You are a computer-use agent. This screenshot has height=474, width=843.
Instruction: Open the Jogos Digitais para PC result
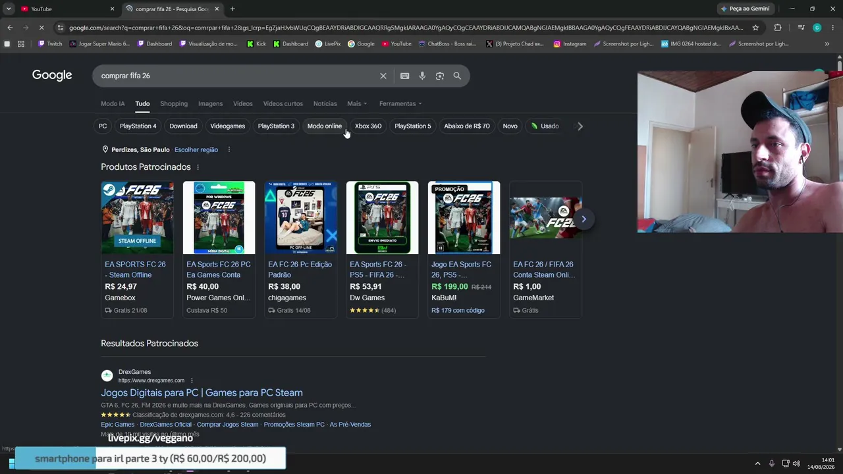click(202, 392)
